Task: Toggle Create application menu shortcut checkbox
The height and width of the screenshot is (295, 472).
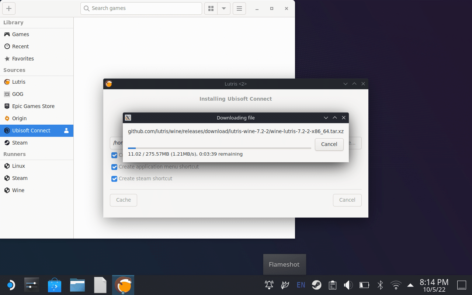Action: [114, 167]
